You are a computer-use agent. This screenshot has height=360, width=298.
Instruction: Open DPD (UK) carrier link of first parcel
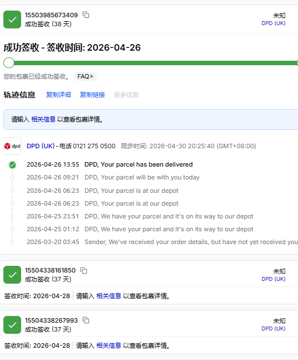(274, 23)
